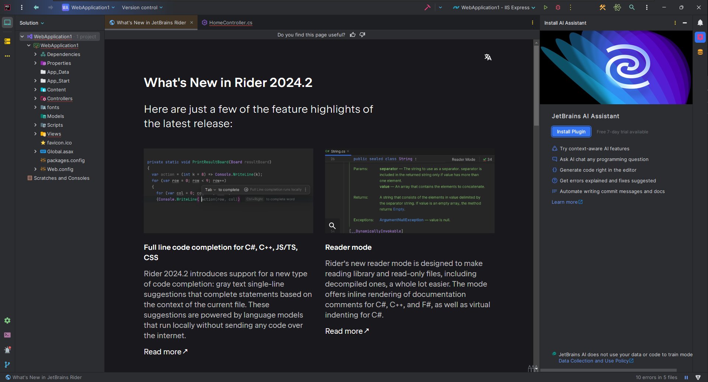
Task: Open Search Everywhere magnifier icon
Action: (632, 7)
